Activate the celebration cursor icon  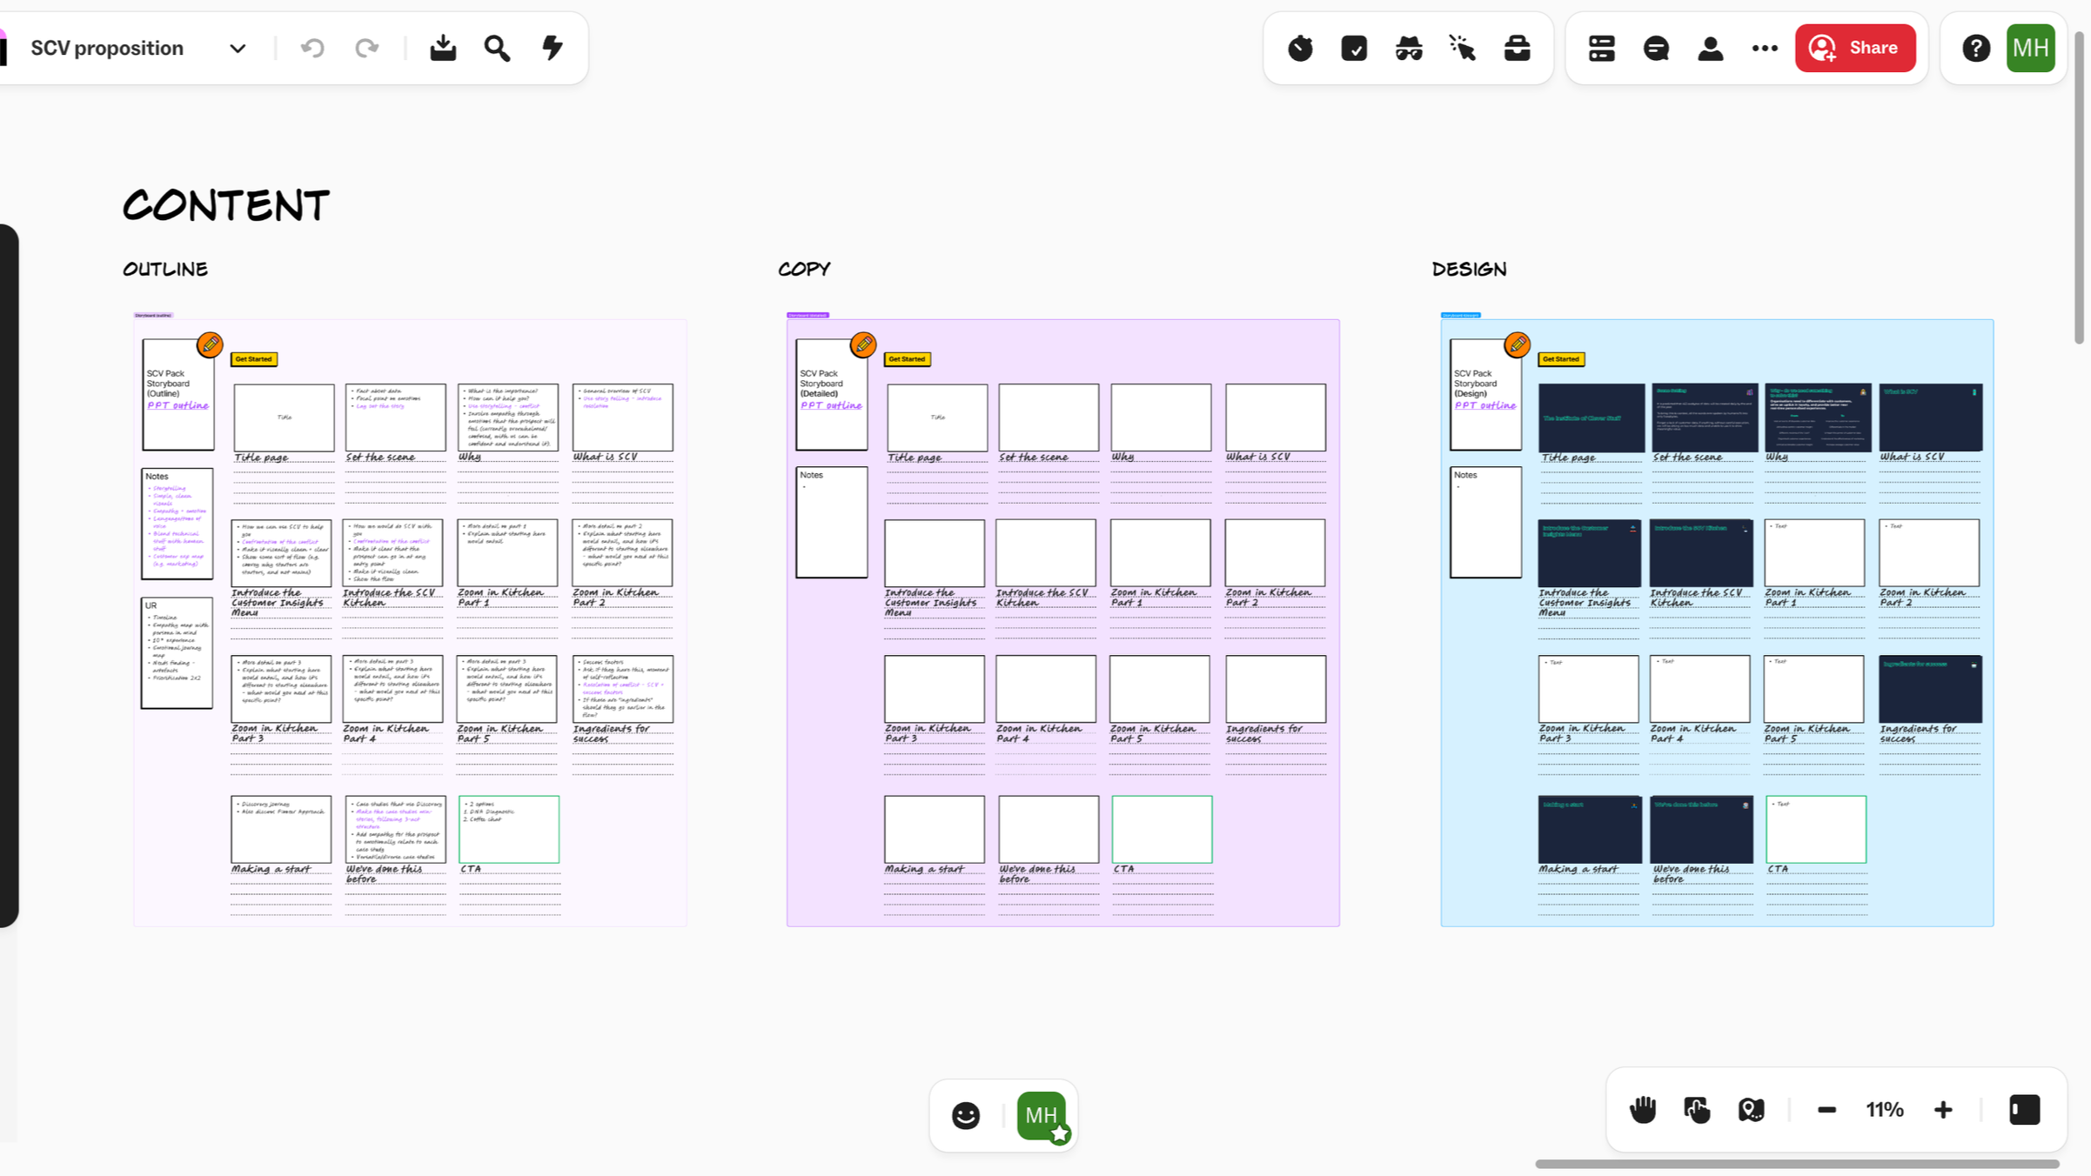[x=1463, y=48]
